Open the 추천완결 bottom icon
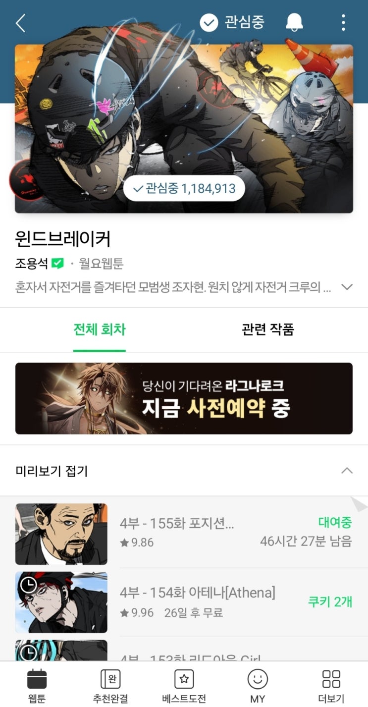The width and height of the screenshot is (368, 707). pos(110,679)
